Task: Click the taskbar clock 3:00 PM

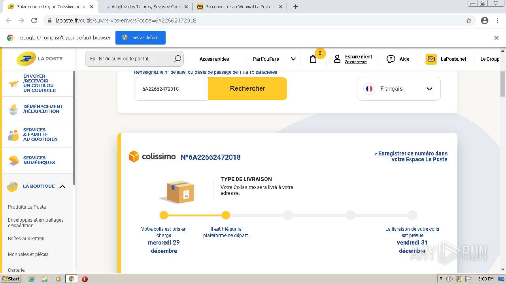Action: pos(486,279)
